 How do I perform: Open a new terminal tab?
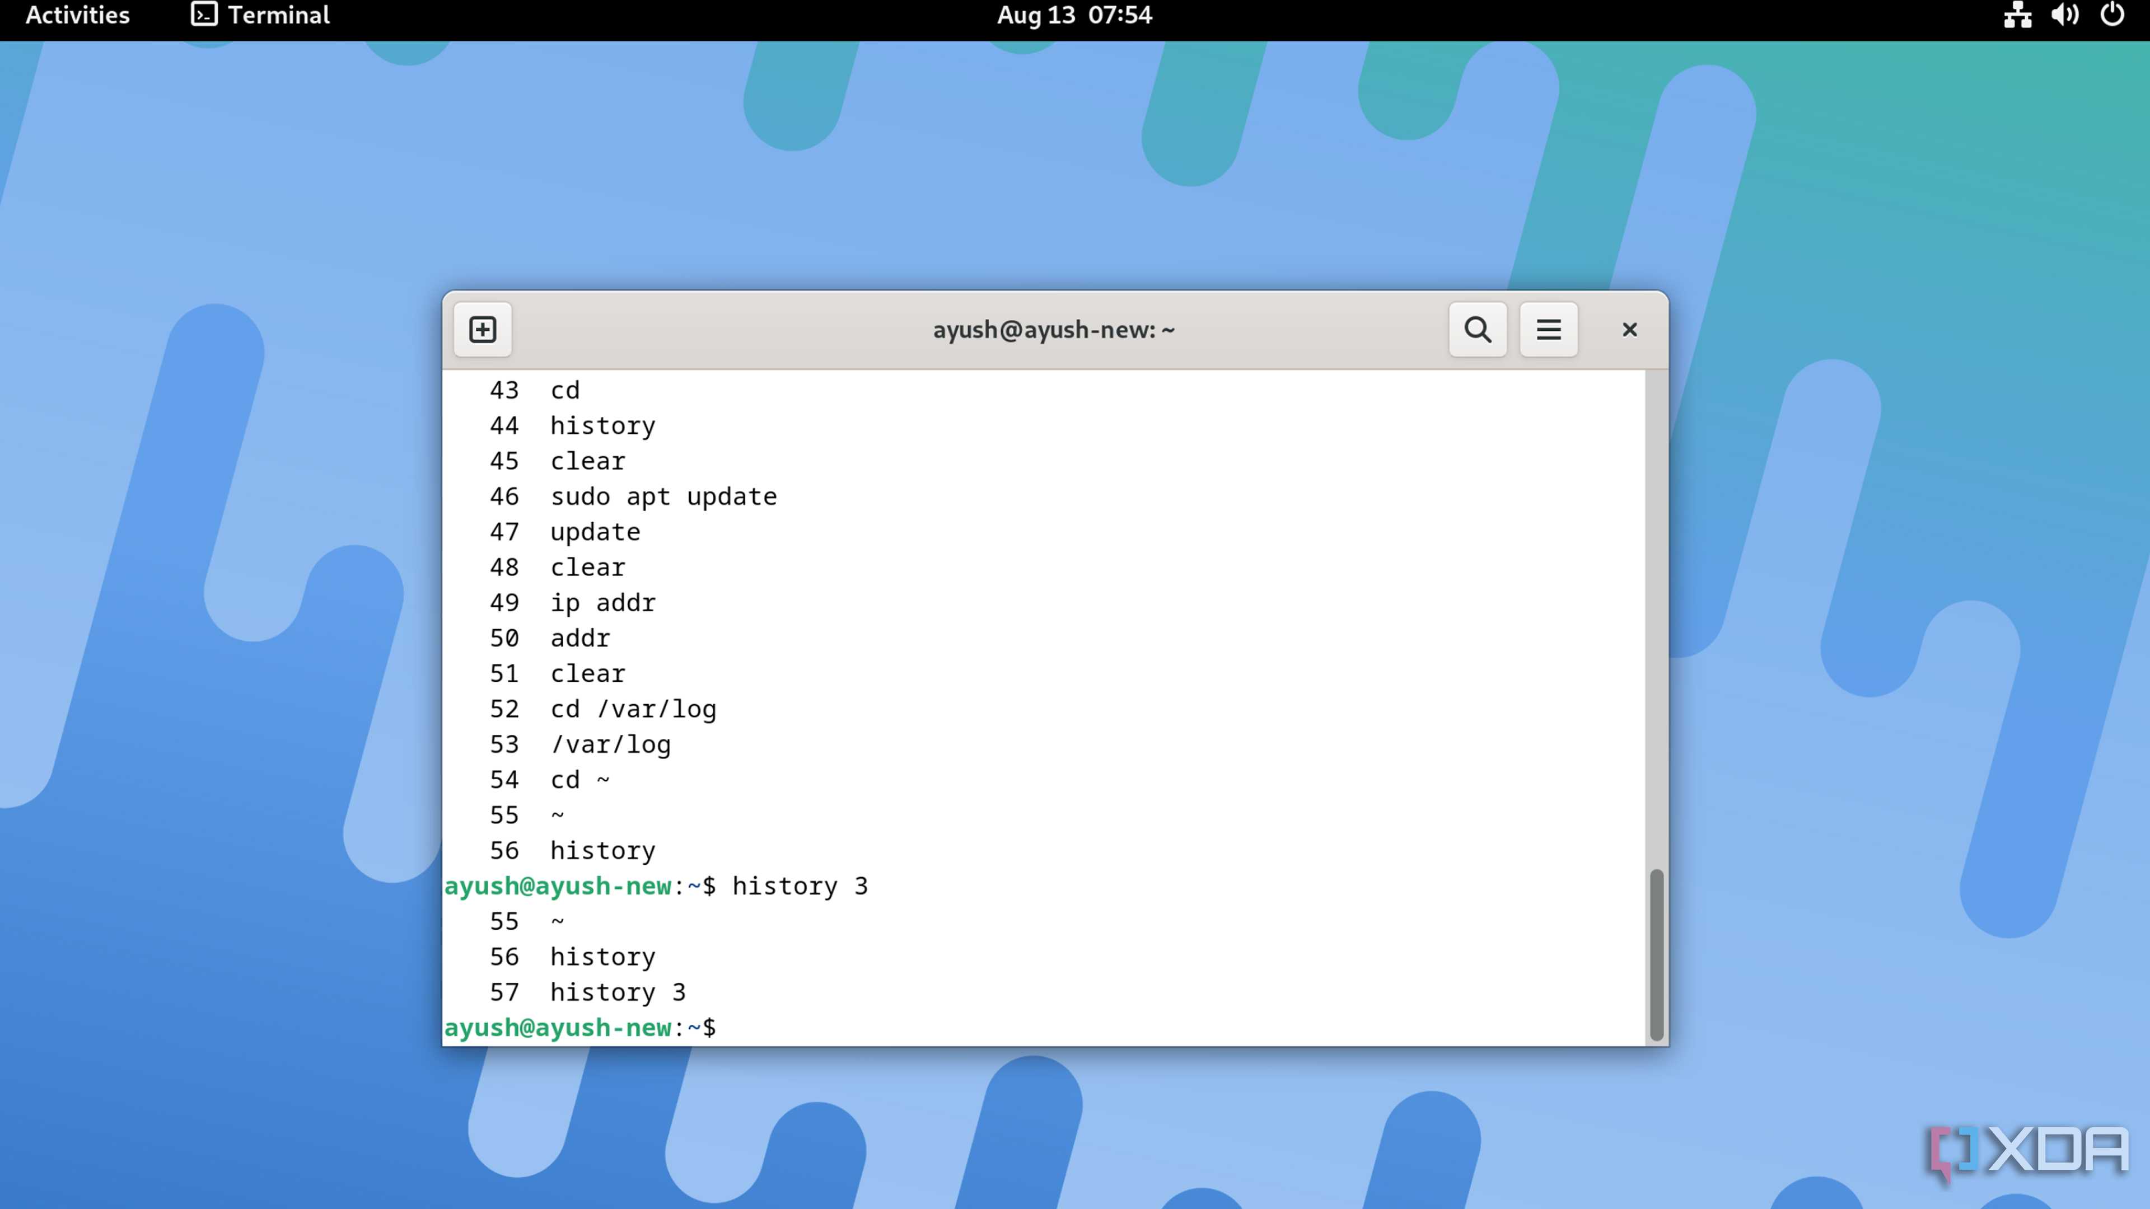click(483, 330)
